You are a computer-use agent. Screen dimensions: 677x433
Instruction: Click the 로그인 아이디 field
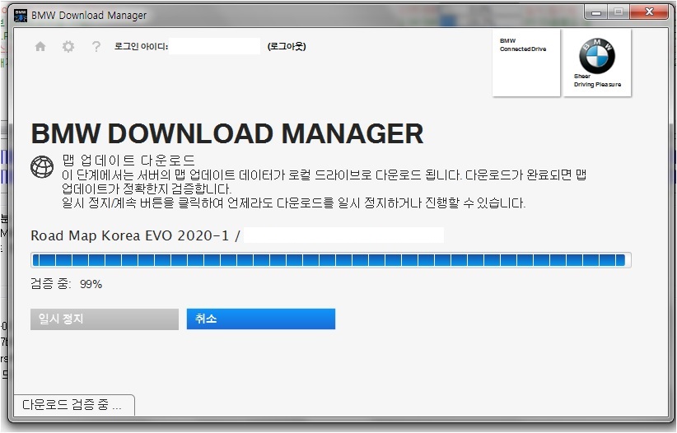coord(215,46)
